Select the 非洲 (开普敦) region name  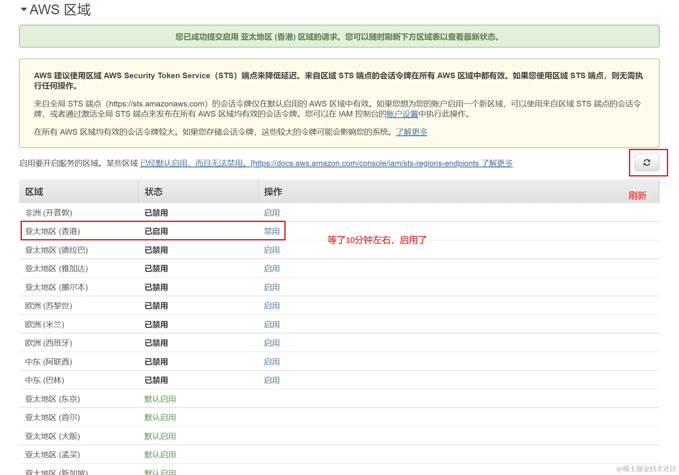coord(49,213)
